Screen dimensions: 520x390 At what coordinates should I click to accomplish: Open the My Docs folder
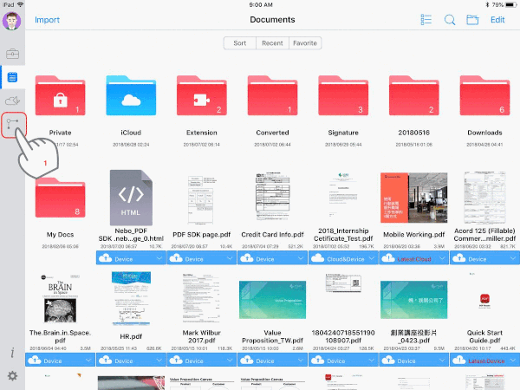pyautogui.click(x=60, y=198)
